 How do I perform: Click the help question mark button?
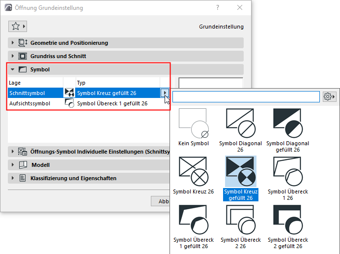(218, 7)
